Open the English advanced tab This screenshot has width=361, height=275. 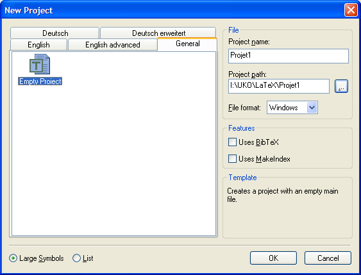tap(113, 44)
